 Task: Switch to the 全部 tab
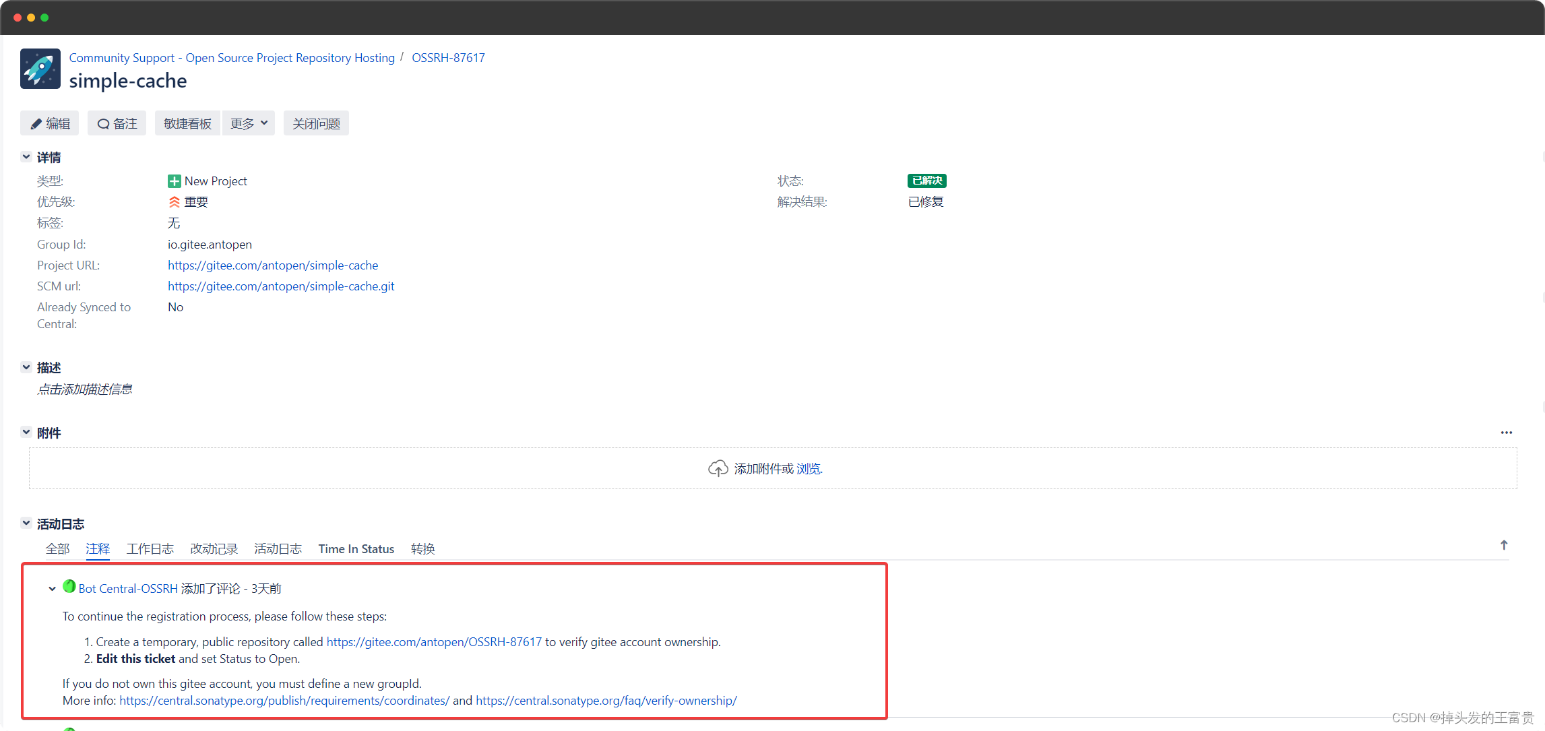57,549
